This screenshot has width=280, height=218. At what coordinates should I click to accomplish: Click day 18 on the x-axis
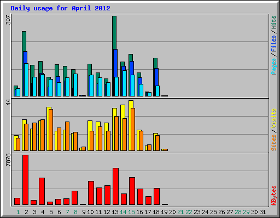[x=156, y=212]
